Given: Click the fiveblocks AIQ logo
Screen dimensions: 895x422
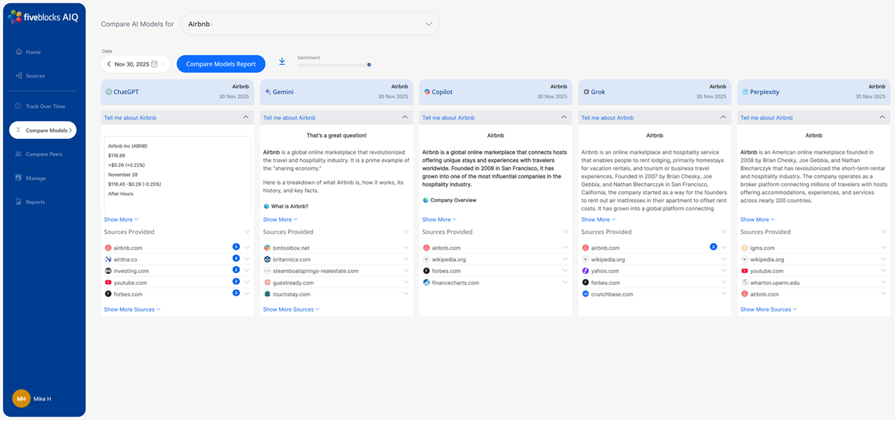Looking at the screenshot, I should [x=43, y=19].
